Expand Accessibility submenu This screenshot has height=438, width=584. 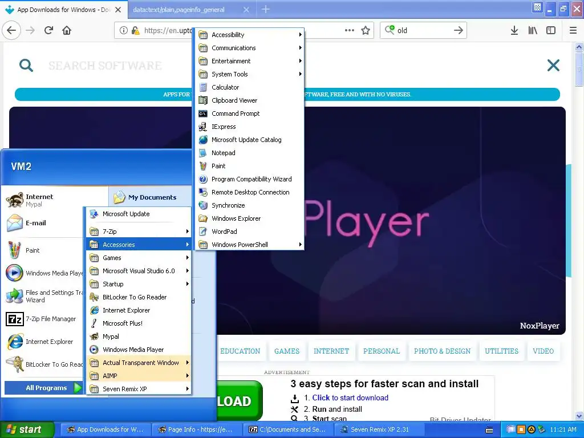(250, 35)
